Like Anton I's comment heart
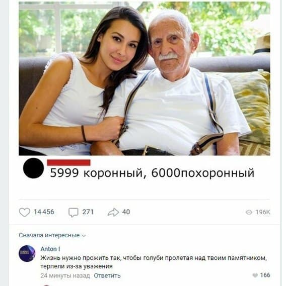 (255, 275)
